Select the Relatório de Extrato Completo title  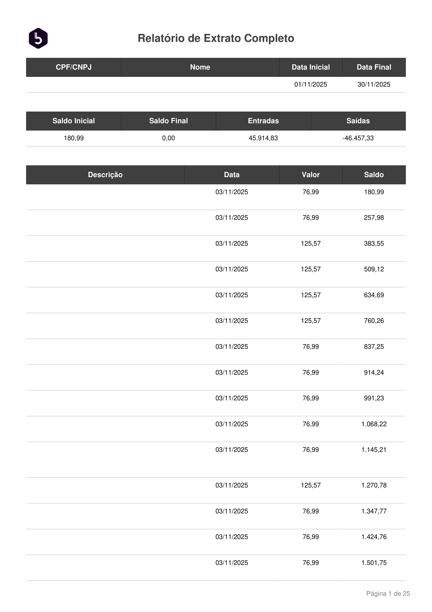(216, 38)
